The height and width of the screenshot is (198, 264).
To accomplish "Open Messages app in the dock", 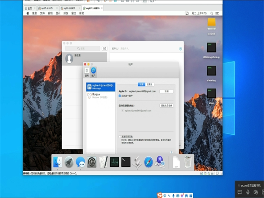I will [x=80, y=162].
